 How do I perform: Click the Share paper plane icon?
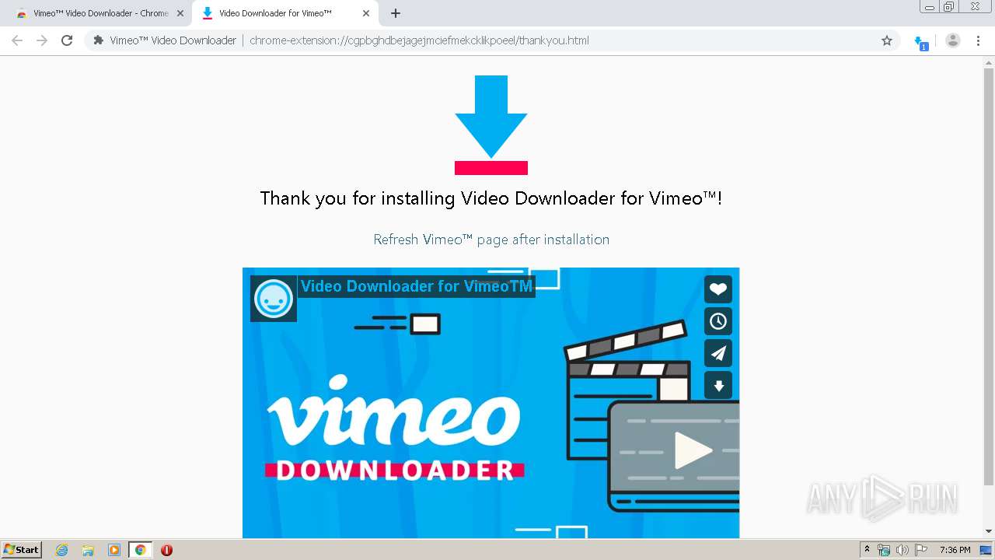(x=718, y=353)
